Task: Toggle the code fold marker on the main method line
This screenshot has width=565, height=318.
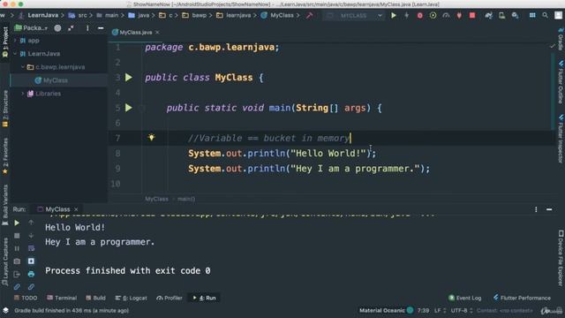Action: tap(142, 108)
